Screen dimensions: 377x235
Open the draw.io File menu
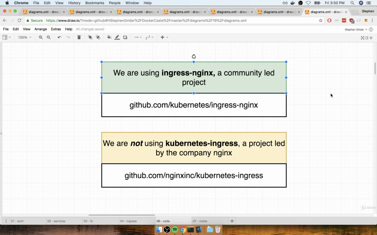[x=6, y=29]
